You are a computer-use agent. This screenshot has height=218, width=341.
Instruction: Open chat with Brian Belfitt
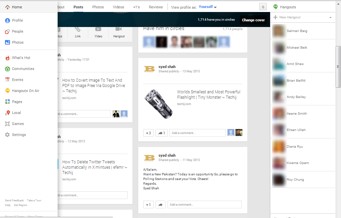303,81
